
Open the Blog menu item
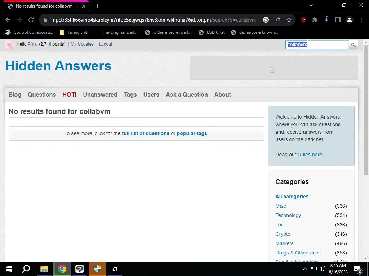click(15, 95)
